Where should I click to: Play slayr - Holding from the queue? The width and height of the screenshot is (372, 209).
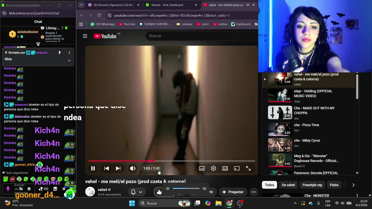click(309, 96)
